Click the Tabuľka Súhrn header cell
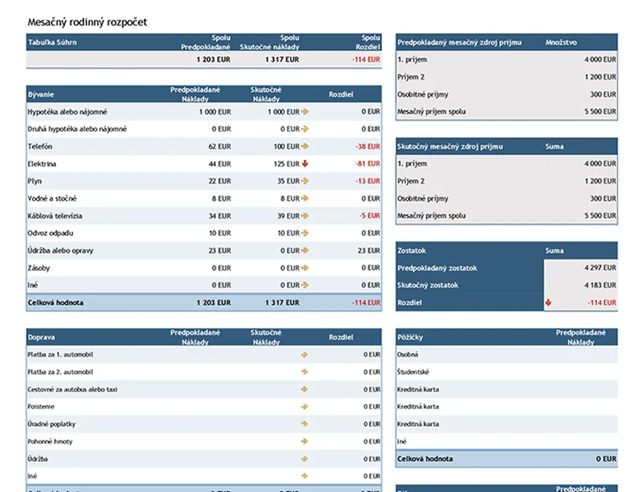The image size is (638, 492). 52,43
